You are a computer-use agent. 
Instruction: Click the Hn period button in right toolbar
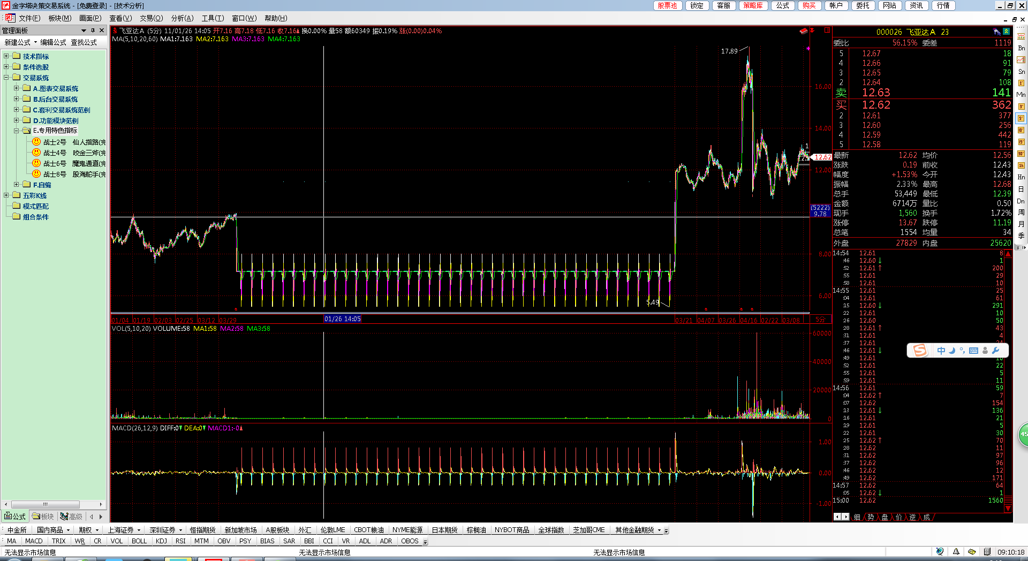tap(1021, 177)
